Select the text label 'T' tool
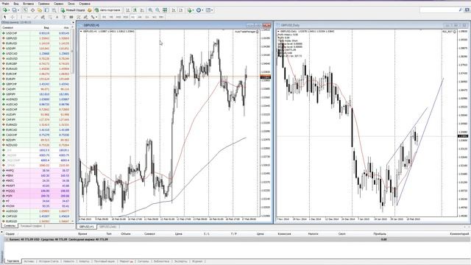The image size is (471, 265). (64, 17)
